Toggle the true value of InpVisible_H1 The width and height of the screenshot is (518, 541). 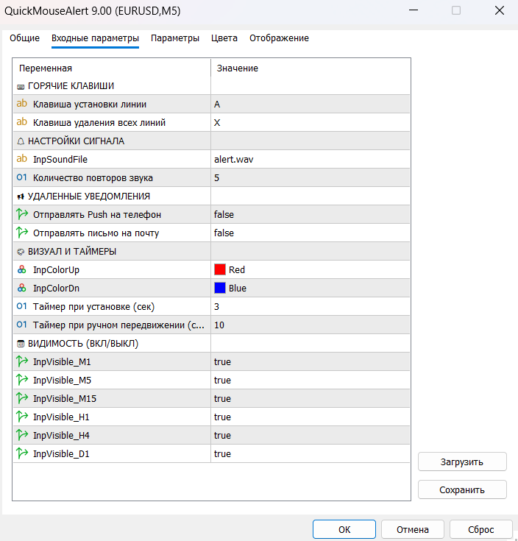tap(311, 417)
